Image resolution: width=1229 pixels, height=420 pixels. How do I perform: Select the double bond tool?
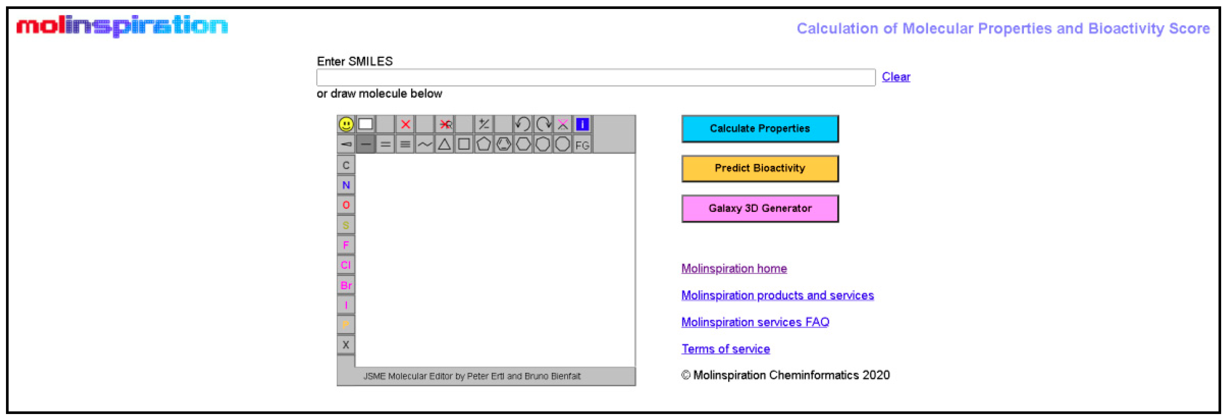pos(386,144)
